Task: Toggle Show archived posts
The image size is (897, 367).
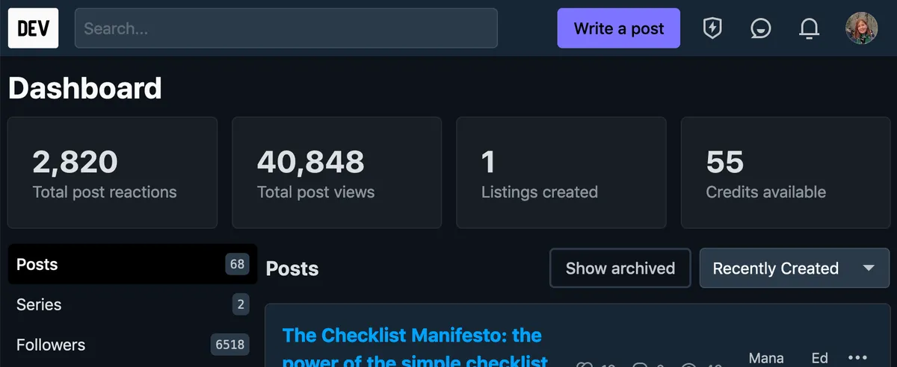Action: coord(620,269)
